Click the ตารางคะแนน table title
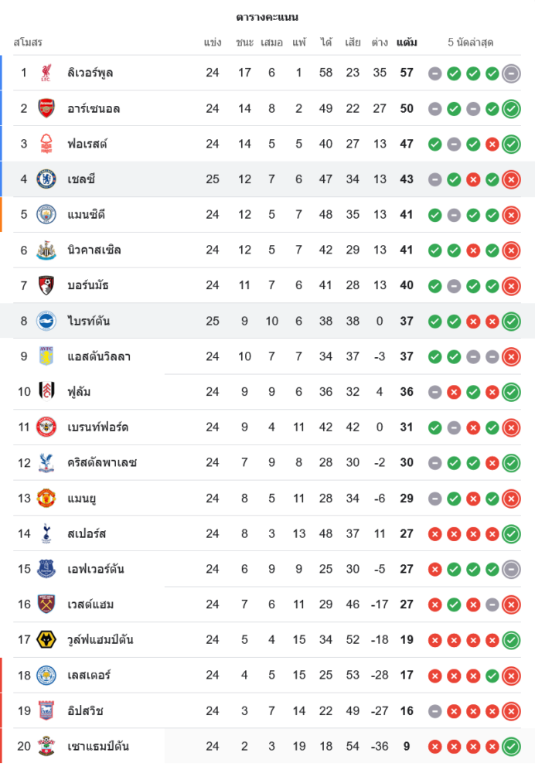Screen dimensions: 535x773 [x=267, y=17]
